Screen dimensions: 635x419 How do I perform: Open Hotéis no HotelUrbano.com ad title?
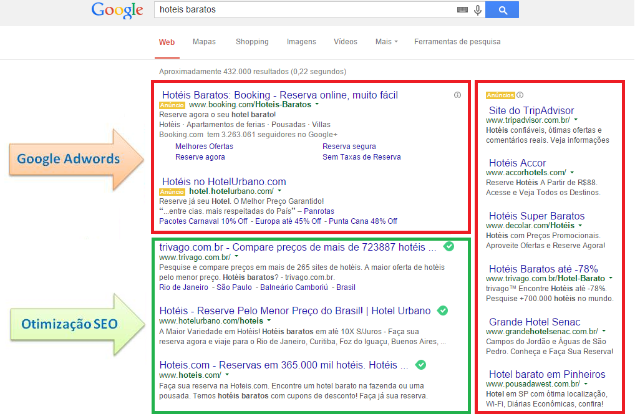224,182
